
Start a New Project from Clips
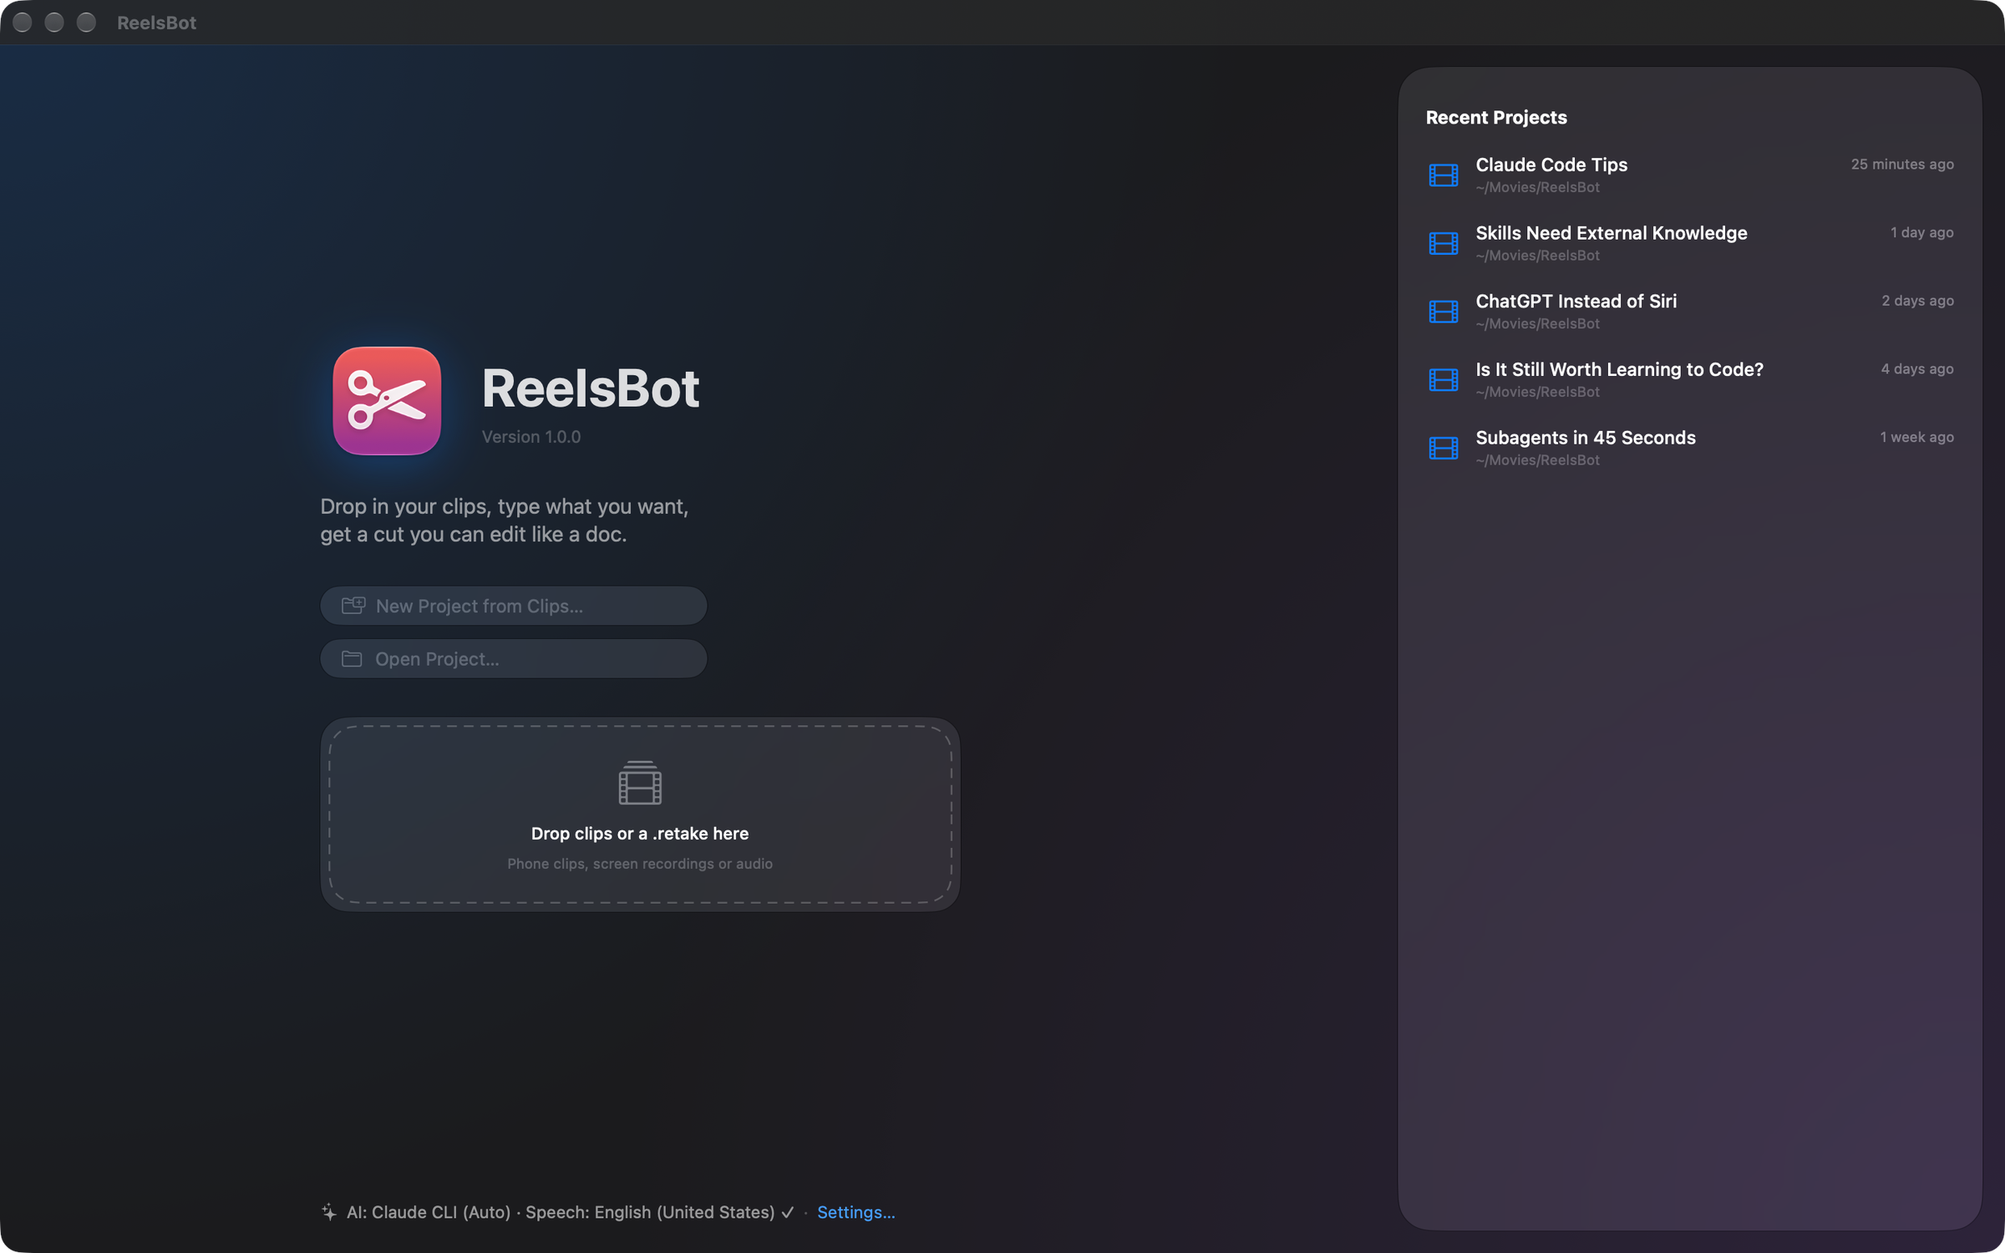point(514,606)
